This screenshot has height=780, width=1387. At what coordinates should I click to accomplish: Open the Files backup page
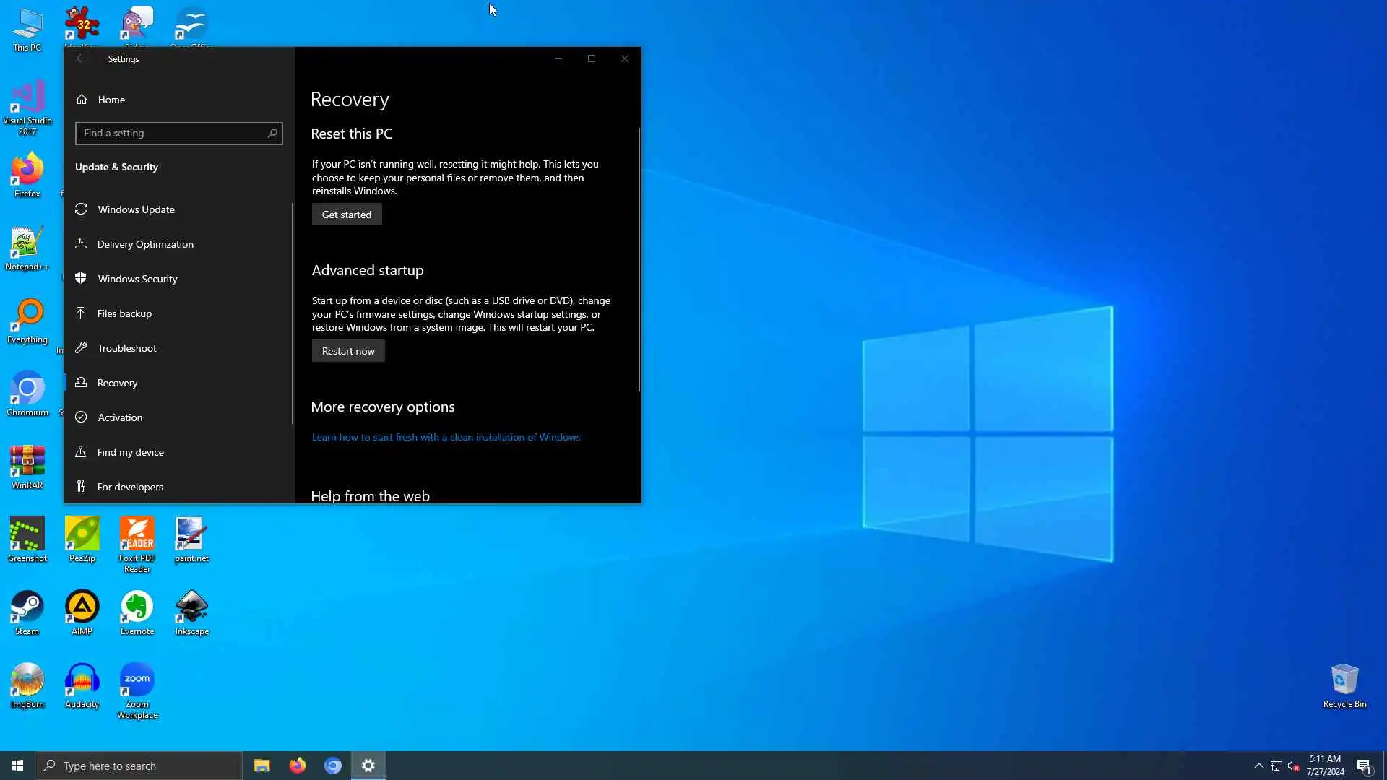[124, 313]
